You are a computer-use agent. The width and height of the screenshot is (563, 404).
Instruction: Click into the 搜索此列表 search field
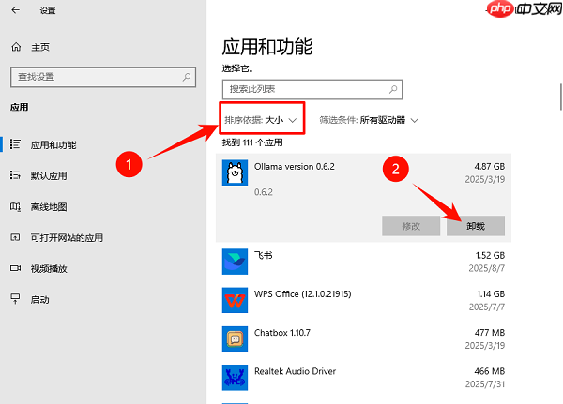(x=312, y=89)
